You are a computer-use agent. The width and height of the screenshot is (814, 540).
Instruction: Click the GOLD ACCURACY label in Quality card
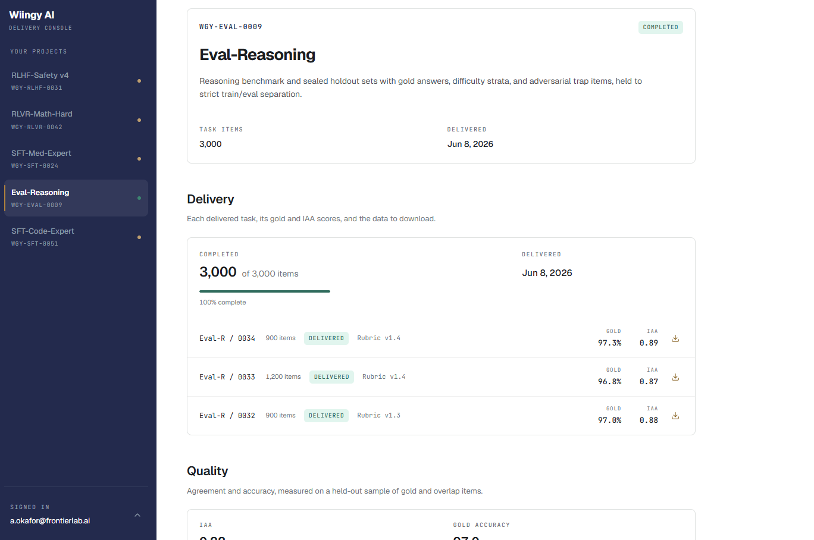click(x=481, y=525)
